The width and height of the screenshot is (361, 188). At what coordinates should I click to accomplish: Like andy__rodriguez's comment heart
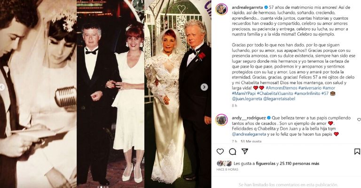coord(359,120)
